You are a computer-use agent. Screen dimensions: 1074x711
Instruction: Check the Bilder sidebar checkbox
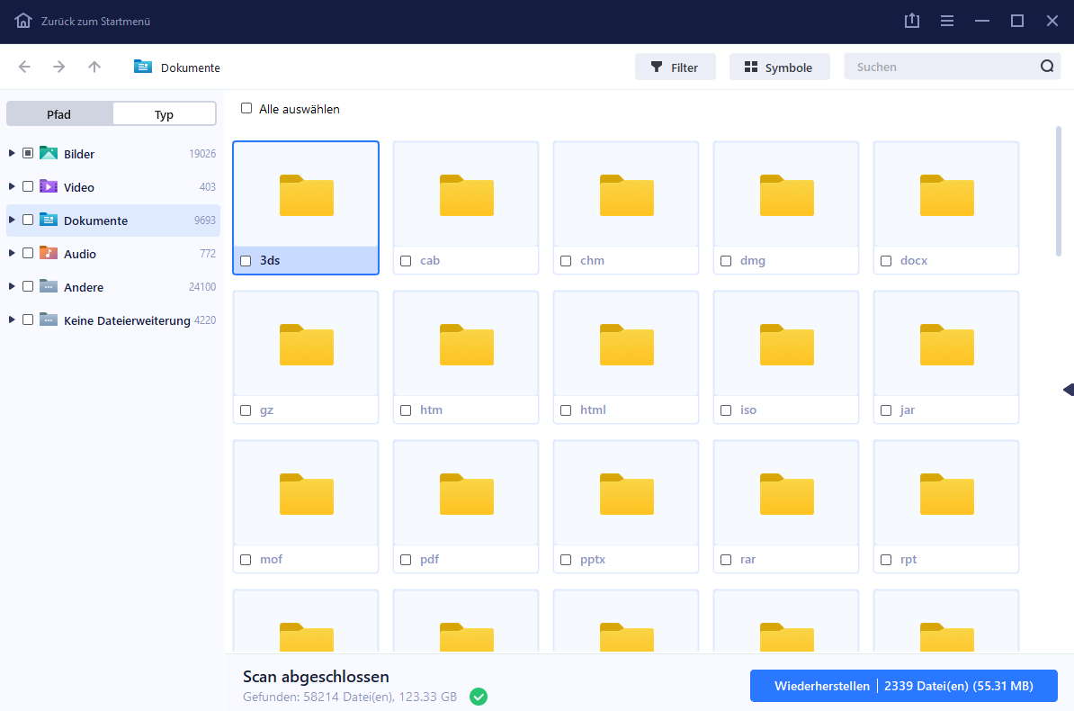coord(28,153)
